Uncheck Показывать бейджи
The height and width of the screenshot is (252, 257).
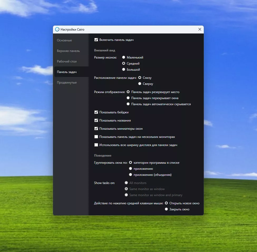96,112
